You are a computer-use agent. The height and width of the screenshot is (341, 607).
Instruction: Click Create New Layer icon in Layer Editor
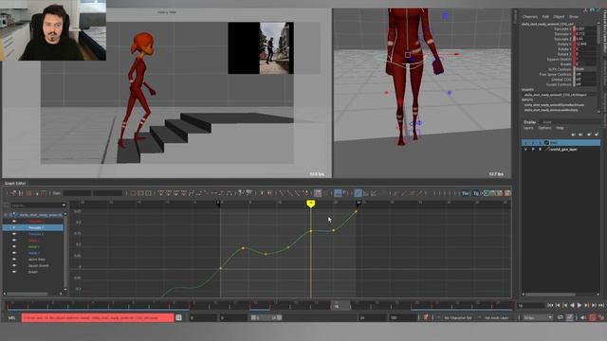pyautogui.click(x=589, y=135)
